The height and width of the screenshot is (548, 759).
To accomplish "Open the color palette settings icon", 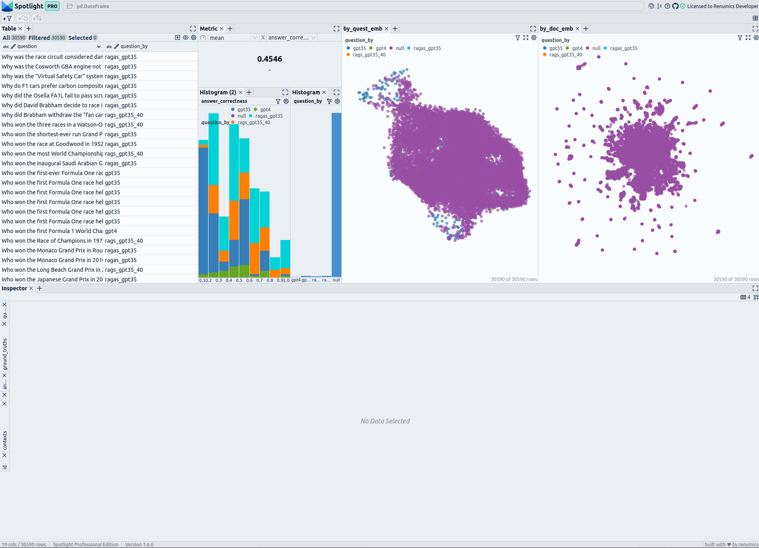I will (x=651, y=6).
